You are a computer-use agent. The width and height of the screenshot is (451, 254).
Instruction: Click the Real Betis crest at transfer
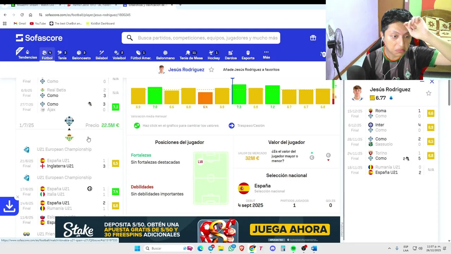click(69, 137)
